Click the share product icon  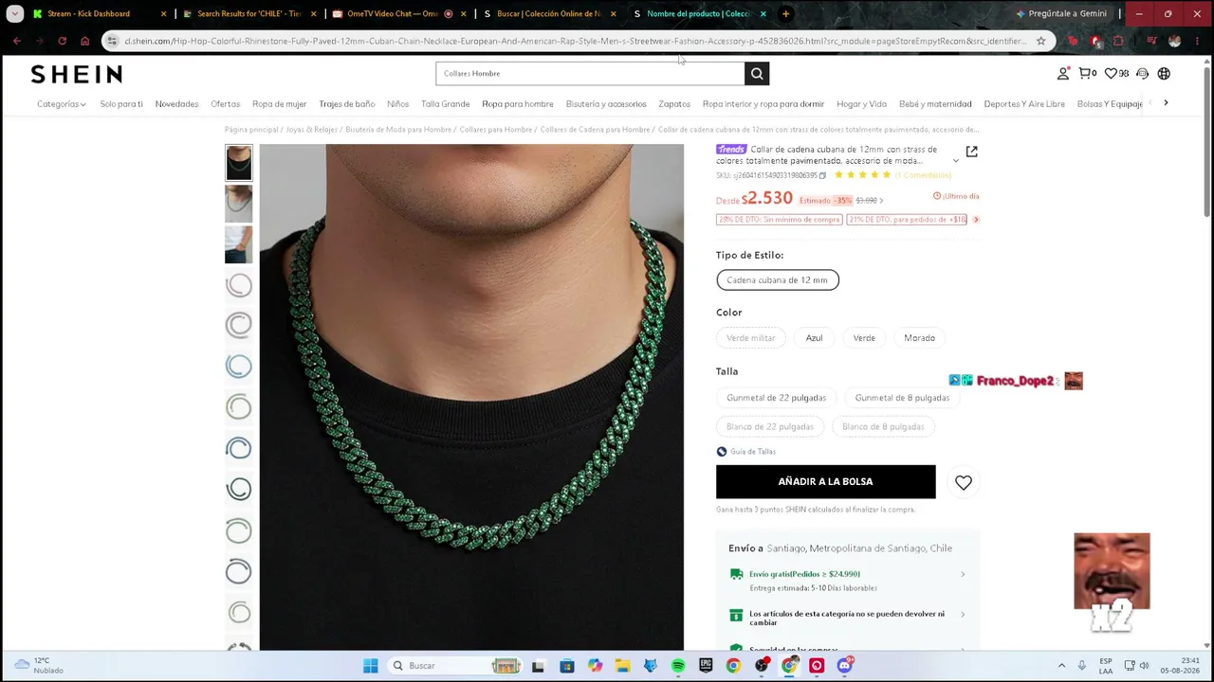(x=971, y=152)
